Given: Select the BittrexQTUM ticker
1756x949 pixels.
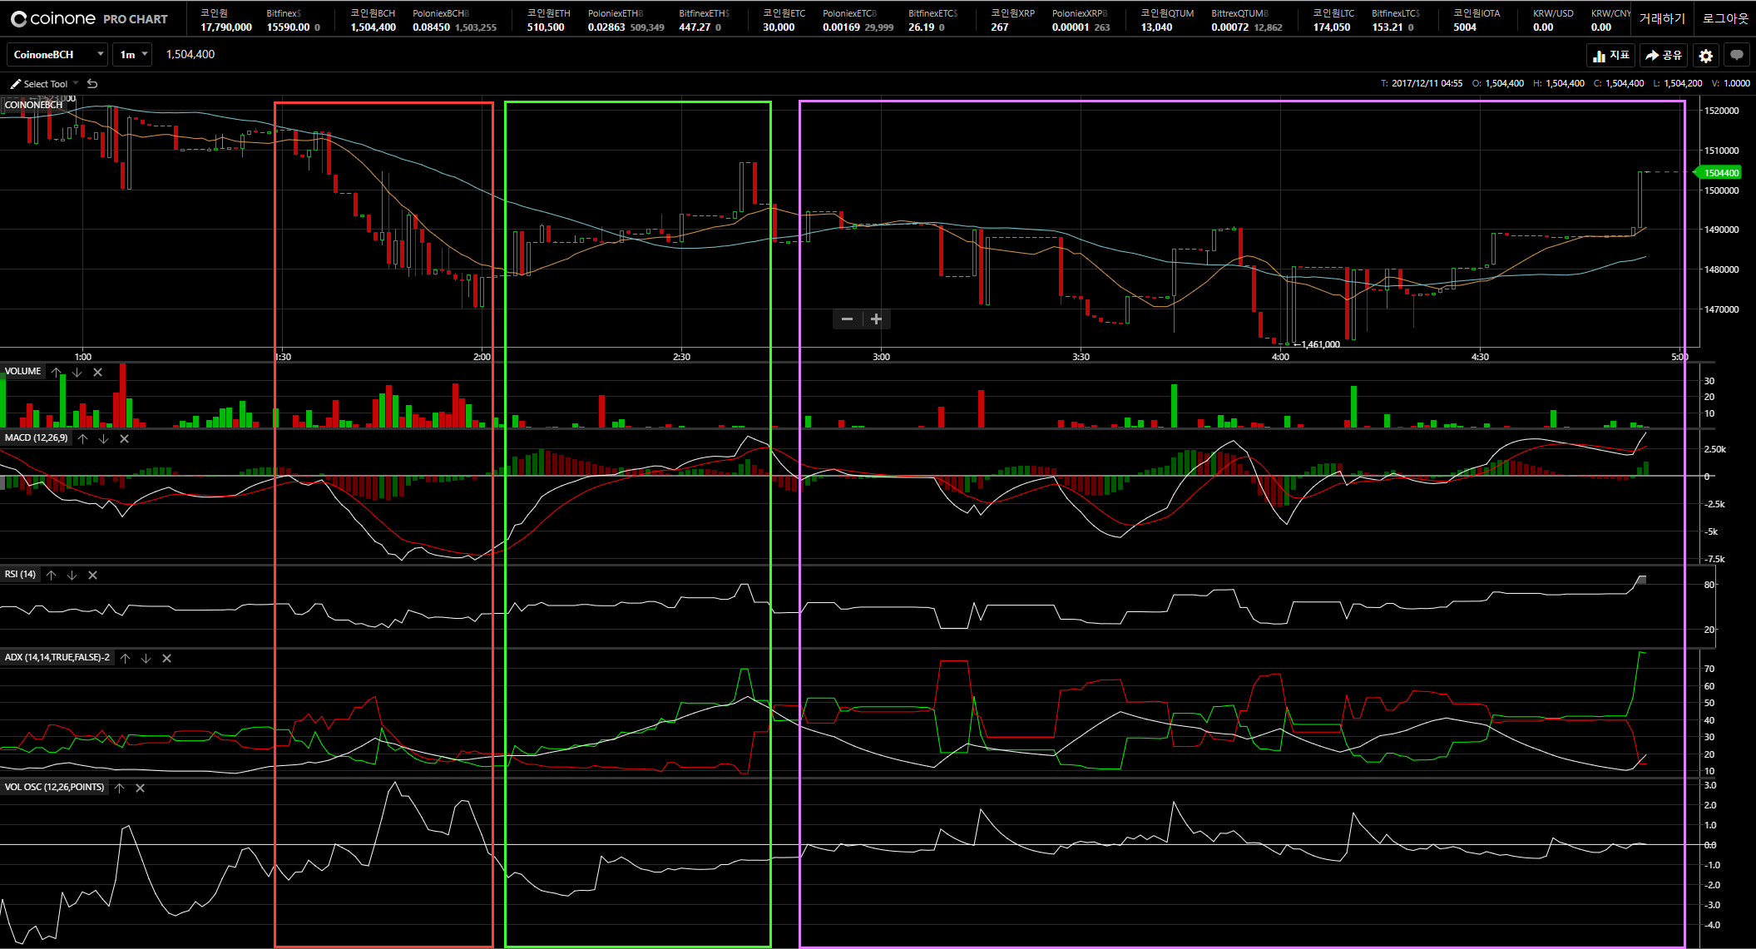Looking at the screenshot, I should click(x=1247, y=20).
